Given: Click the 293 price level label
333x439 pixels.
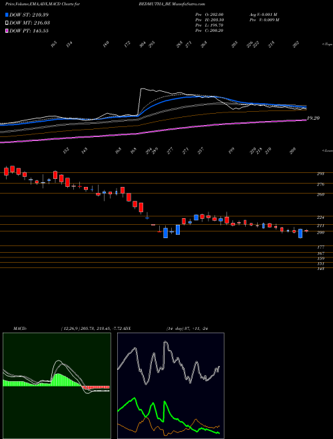Looking at the screenshot, I should [320, 174].
